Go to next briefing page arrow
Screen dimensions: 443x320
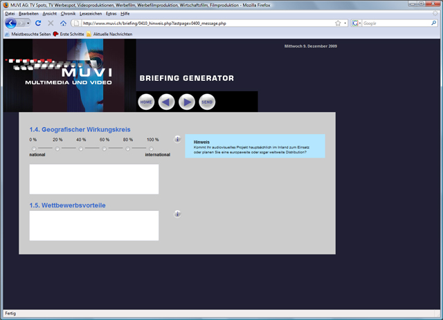(187, 102)
